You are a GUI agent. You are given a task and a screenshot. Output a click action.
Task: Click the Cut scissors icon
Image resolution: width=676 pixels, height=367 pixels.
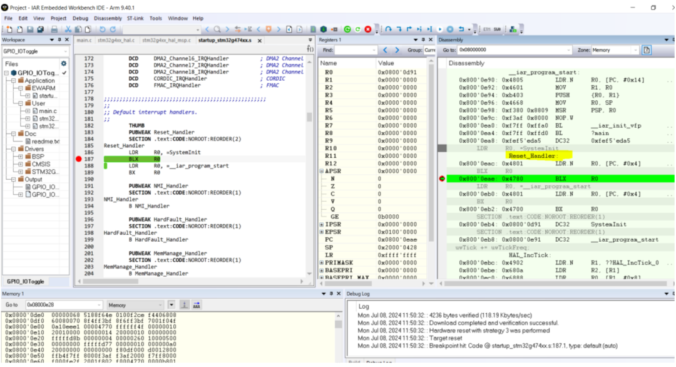coord(68,29)
